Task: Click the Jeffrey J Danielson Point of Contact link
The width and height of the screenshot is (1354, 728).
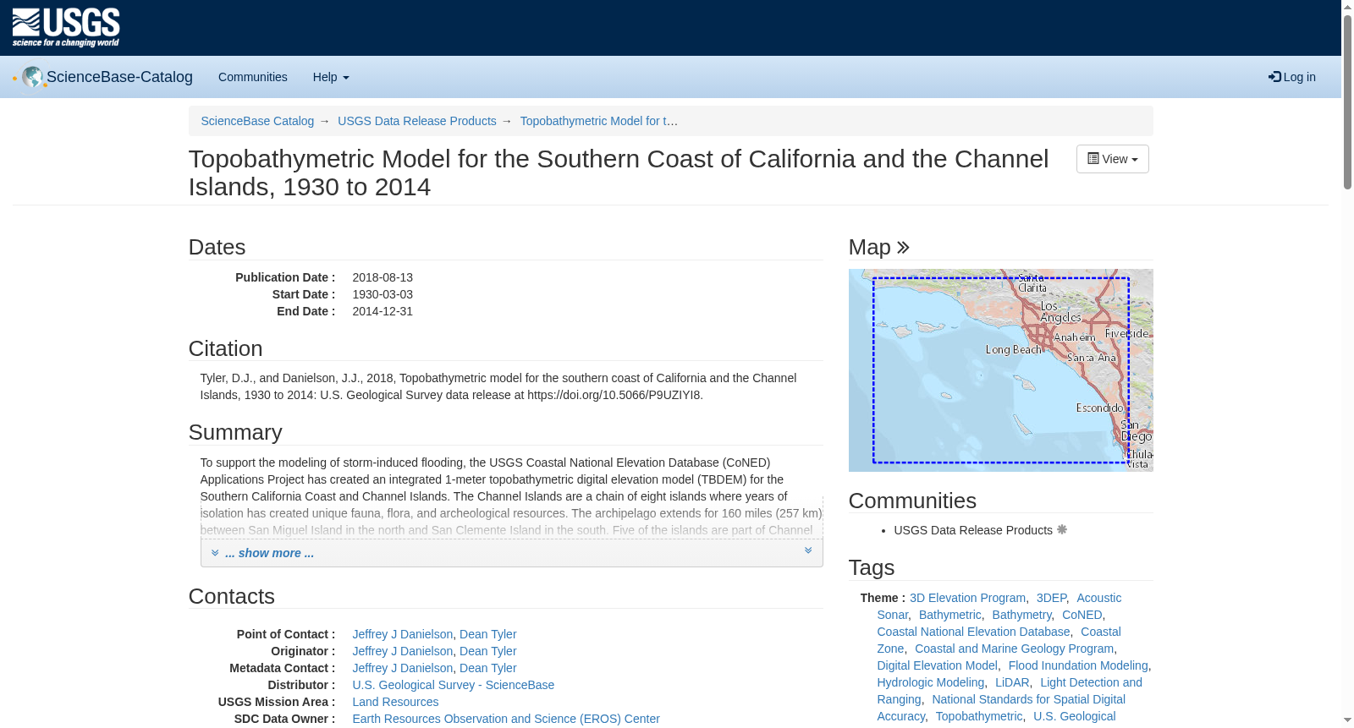Action: pos(402,634)
